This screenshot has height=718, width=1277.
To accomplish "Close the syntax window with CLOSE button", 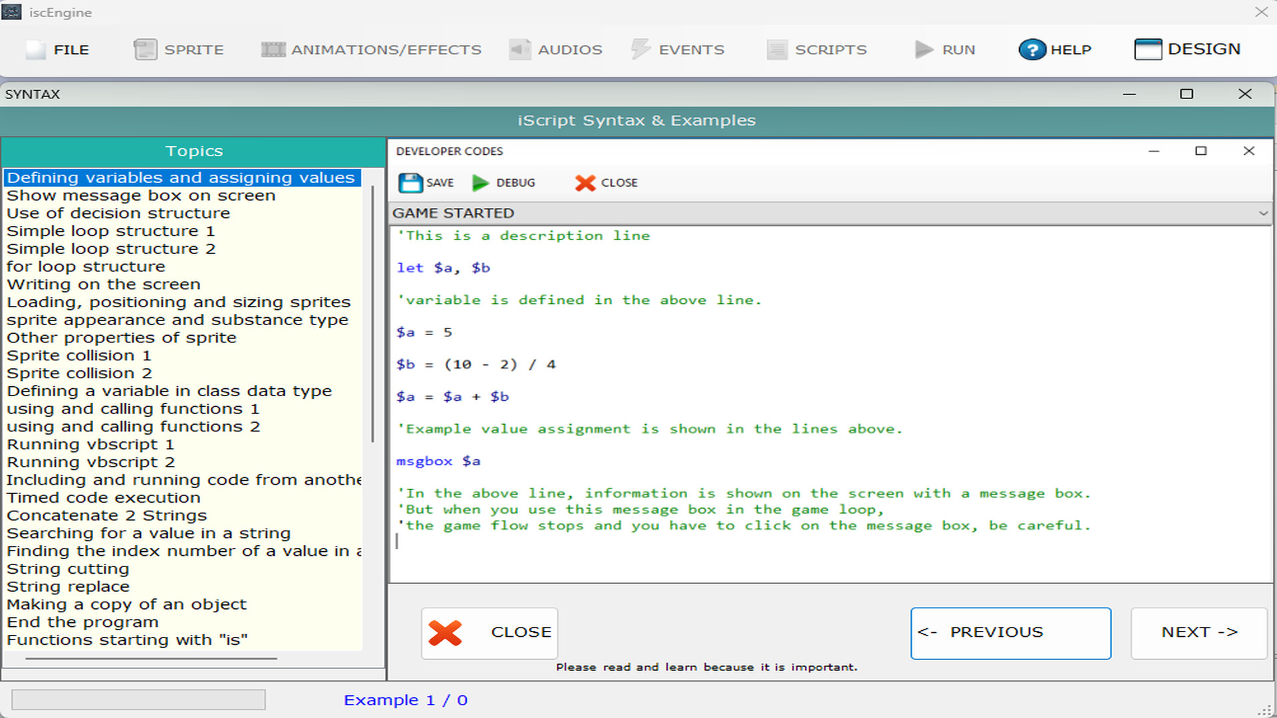I will coord(490,632).
